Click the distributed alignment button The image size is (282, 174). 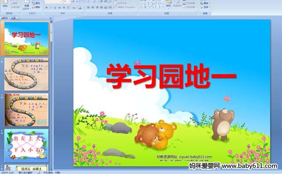tap(106, 7)
